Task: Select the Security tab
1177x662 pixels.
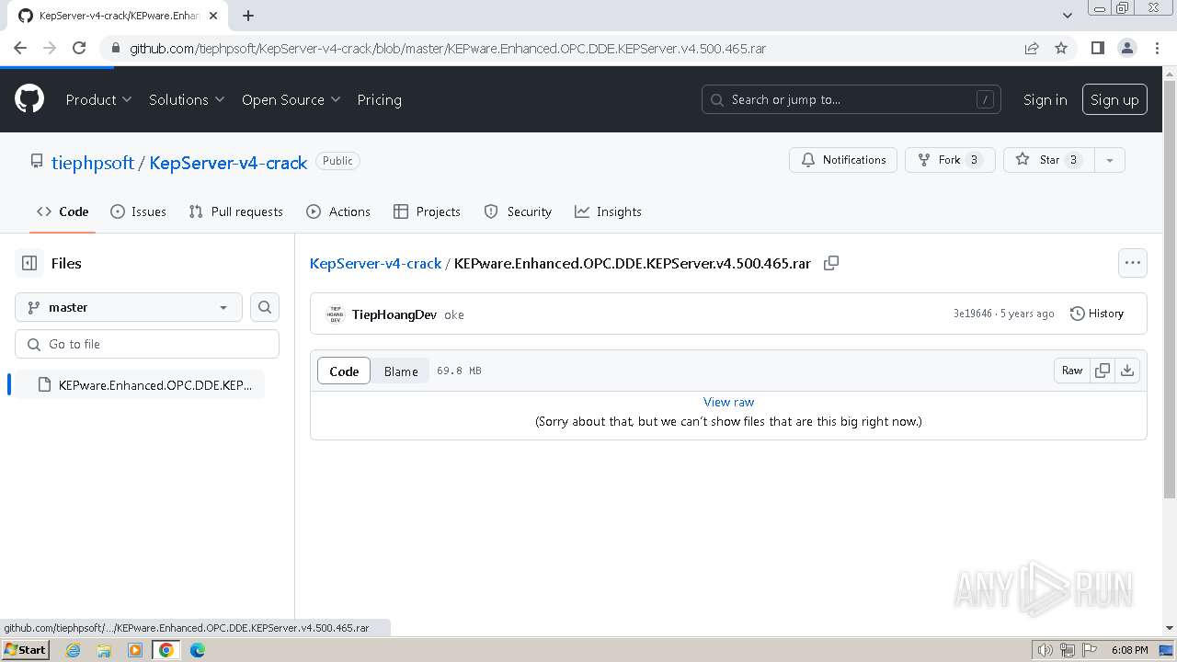Action: tap(518, 211)
